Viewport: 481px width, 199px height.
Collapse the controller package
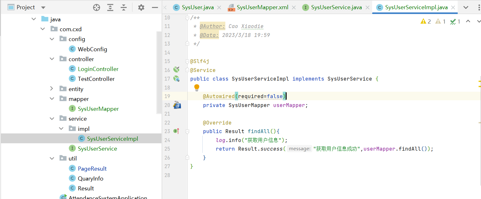point(52,59)
